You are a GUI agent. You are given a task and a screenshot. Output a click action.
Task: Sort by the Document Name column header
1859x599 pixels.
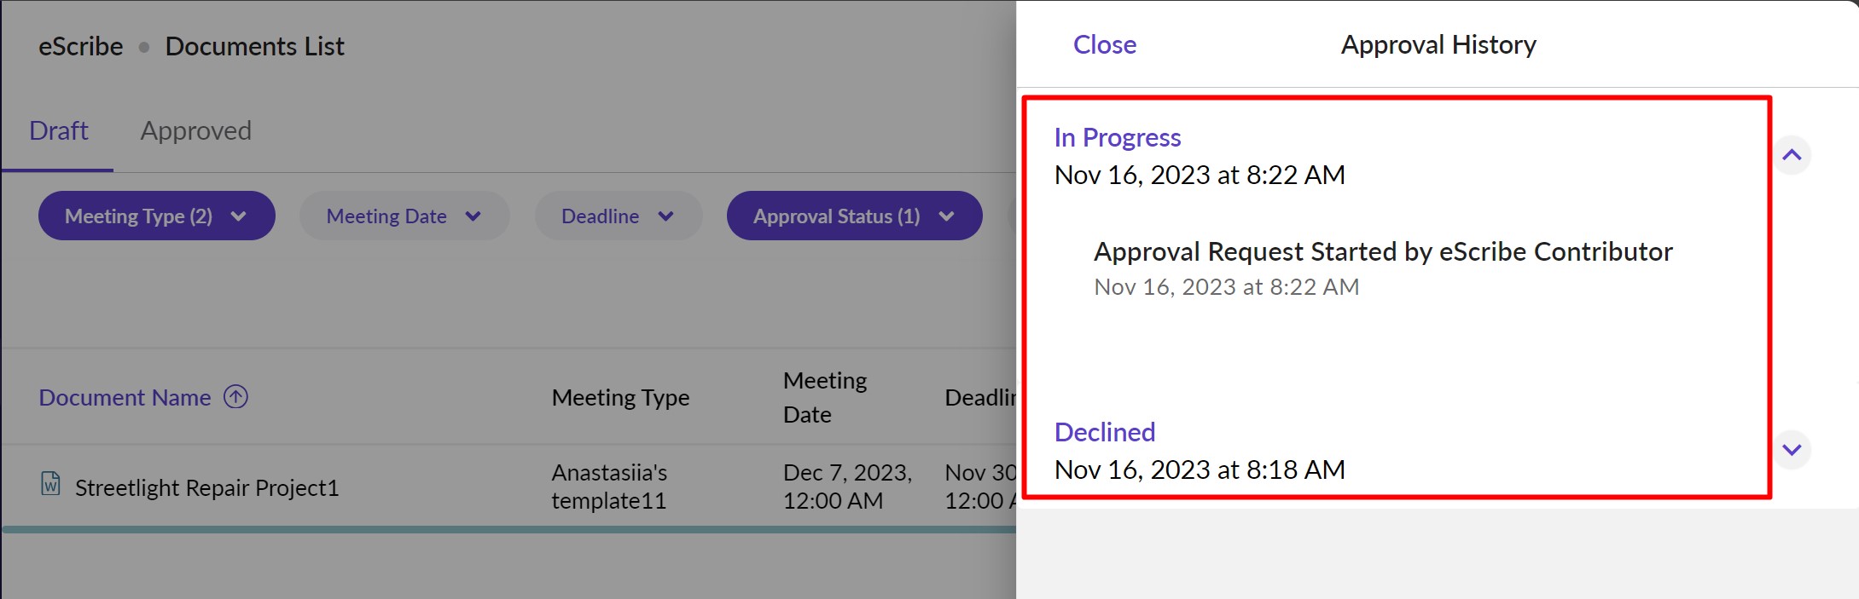pyautogui.click(x=125, y=398)
